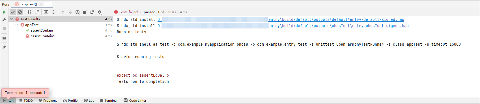Import tests from file icon
This screenshot has height=104, width=480.
click(x=85, y=12)
